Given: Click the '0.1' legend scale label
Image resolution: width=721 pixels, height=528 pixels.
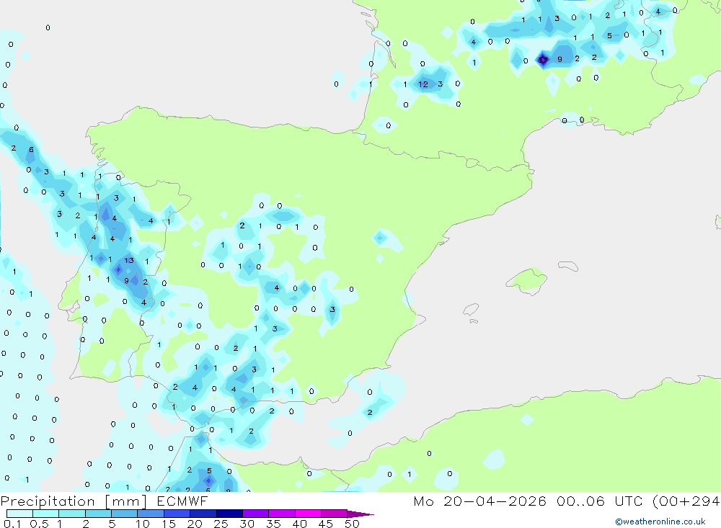Looking at the screenshot, I should click(12, 524).
